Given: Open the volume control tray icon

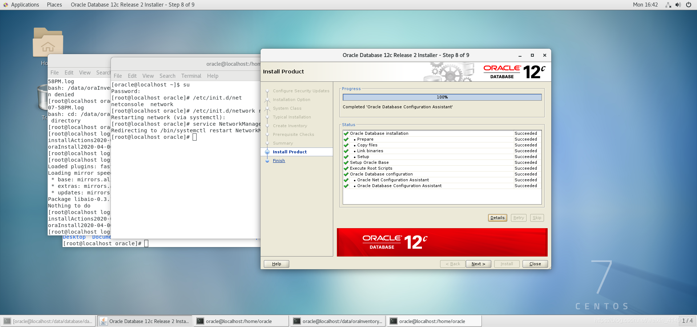Looking at the screenshot, I should pos(678,5).
